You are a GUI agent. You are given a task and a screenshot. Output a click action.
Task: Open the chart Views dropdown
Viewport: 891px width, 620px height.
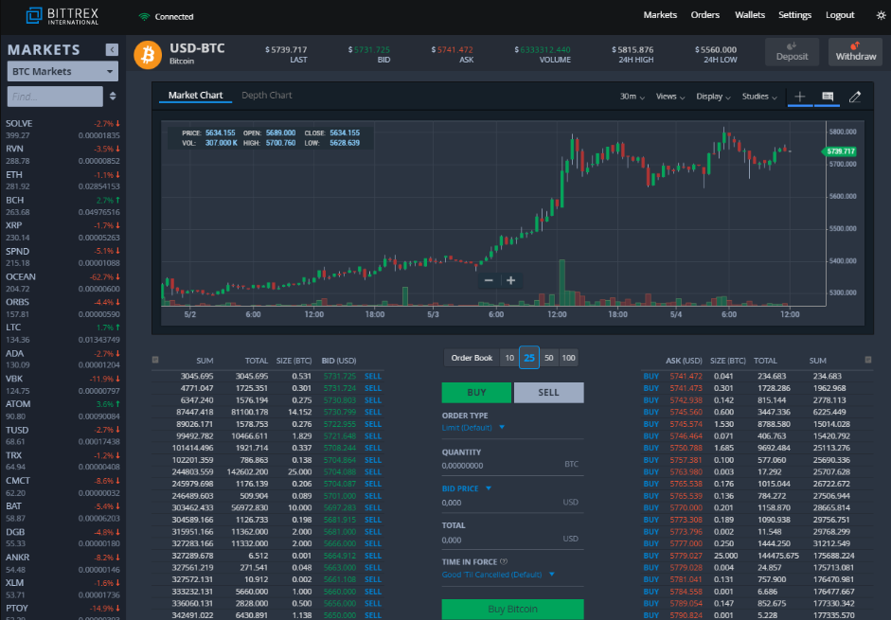[670, 97]
